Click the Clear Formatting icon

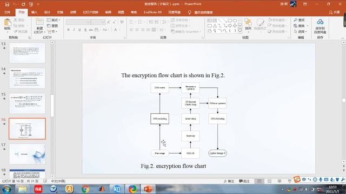pyautogui.click(x=122, y=22)
